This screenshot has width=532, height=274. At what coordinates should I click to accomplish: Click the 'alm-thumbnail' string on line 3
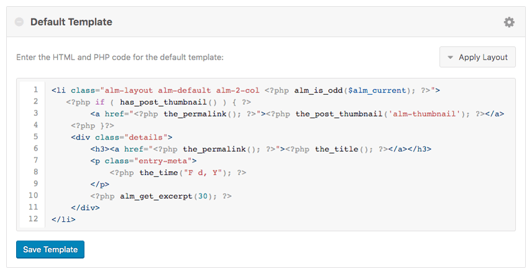click(x=424, y=114)
